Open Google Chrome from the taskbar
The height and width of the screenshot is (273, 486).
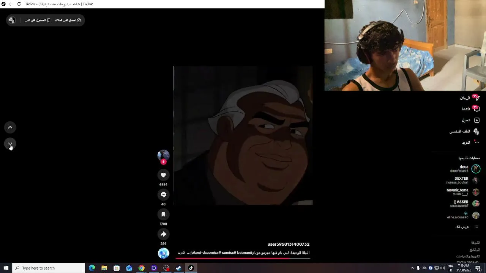coord(141,268)
